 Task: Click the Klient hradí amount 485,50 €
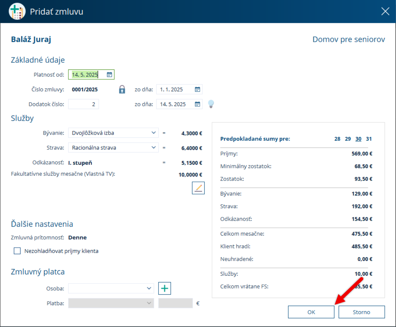tap(362, 246)
